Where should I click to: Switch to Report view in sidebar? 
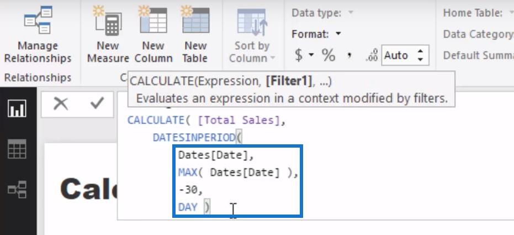(x=17, y=109)
